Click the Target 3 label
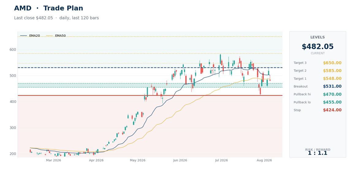353x175 pixels. coord(300,63)
